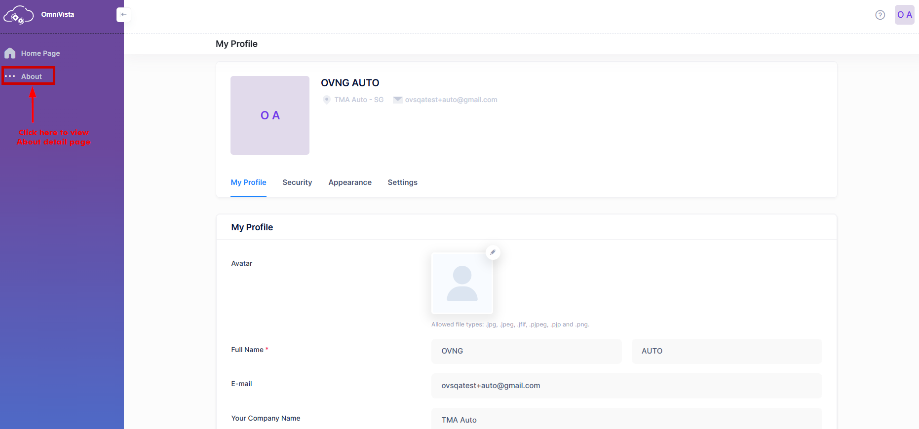Click the Avatar label
The width and height of the screenshot is (919, 429).
tap(242, 263)
